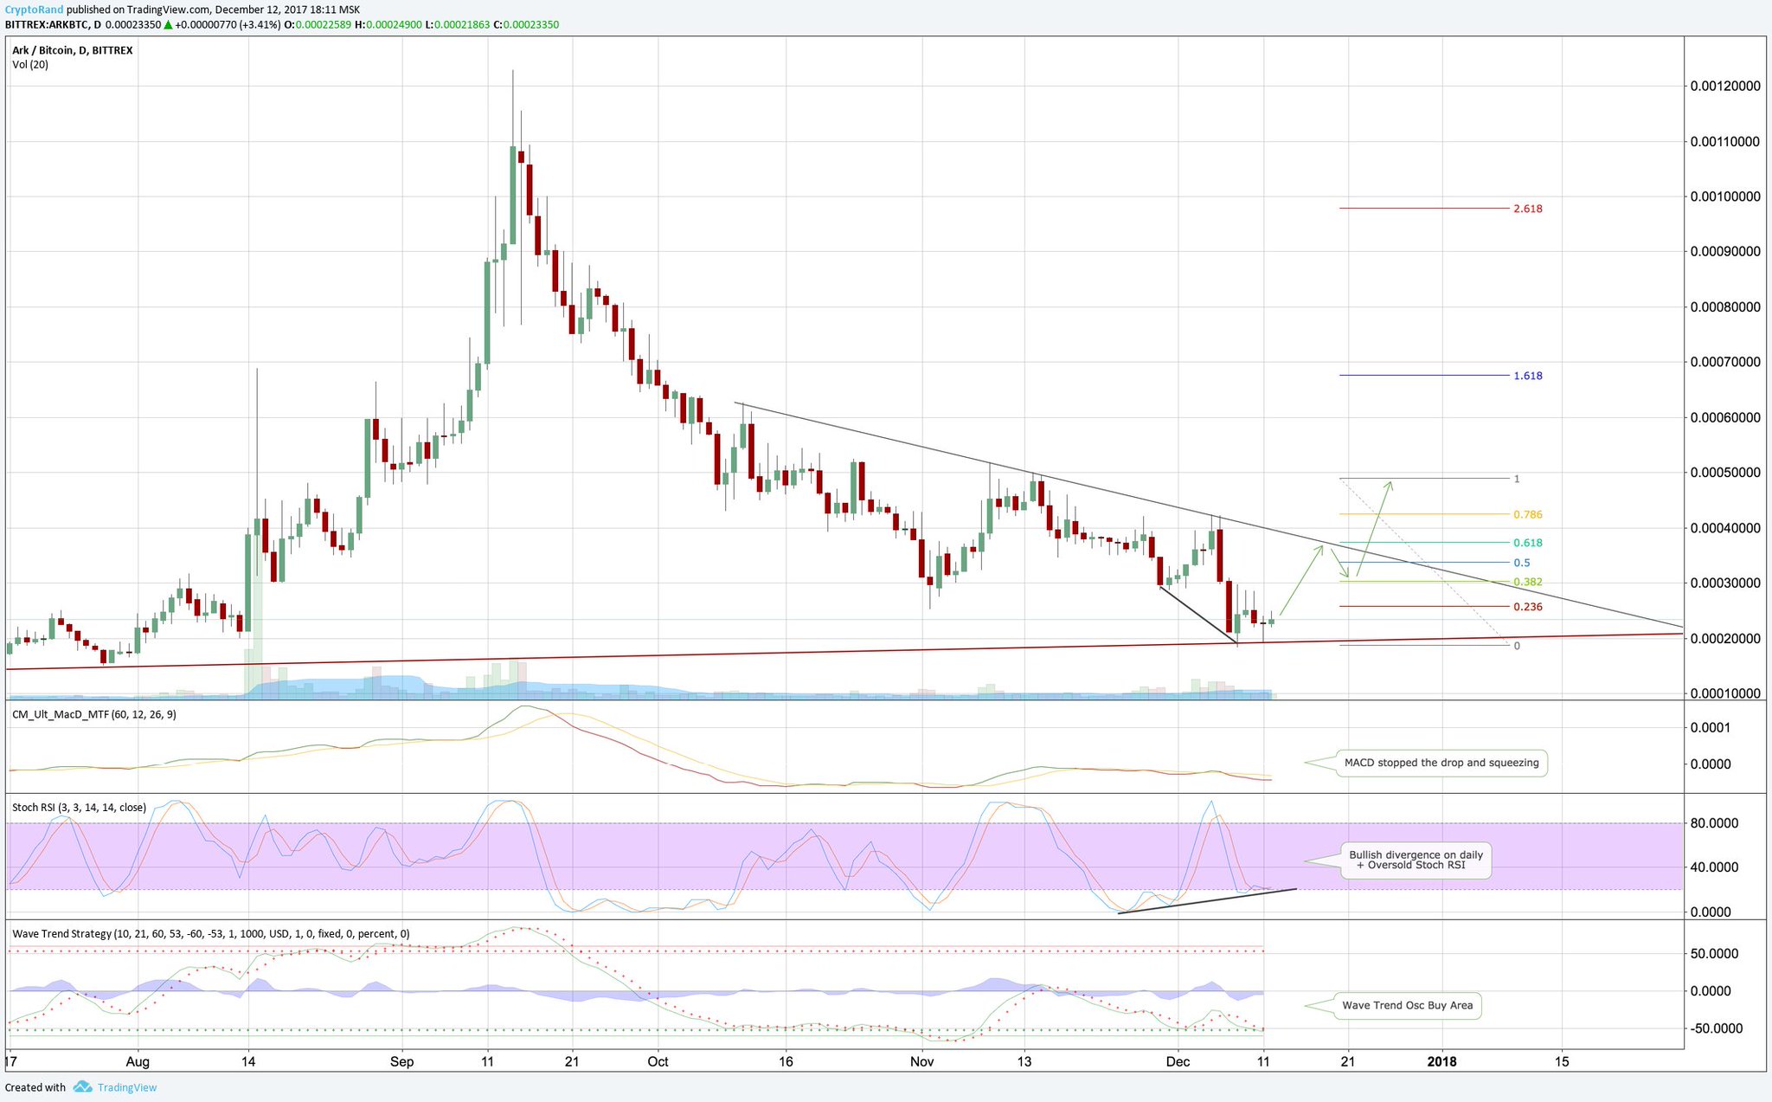Image resolution: width=1772 pixels, height=1102 pixels.
Task: Click the Dec label on the date axis
Action: [x=1178, y=1060]
